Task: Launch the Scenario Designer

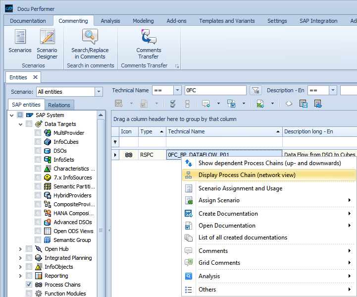Action: pos(47,42)
